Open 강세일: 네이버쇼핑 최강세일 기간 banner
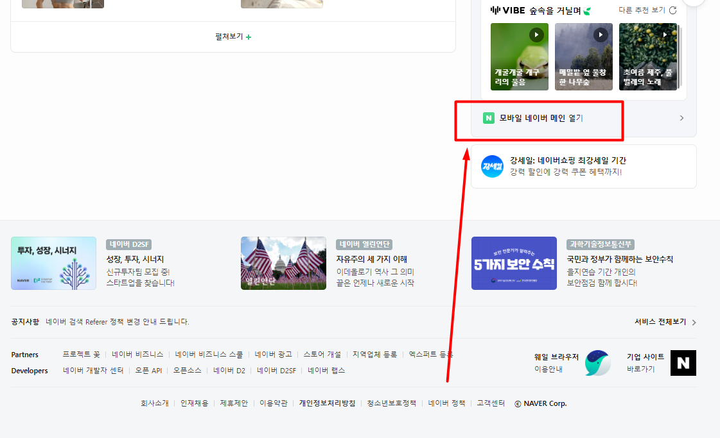Image resolution: width=720 pixels, height=438 pixels. pos(584,166)
